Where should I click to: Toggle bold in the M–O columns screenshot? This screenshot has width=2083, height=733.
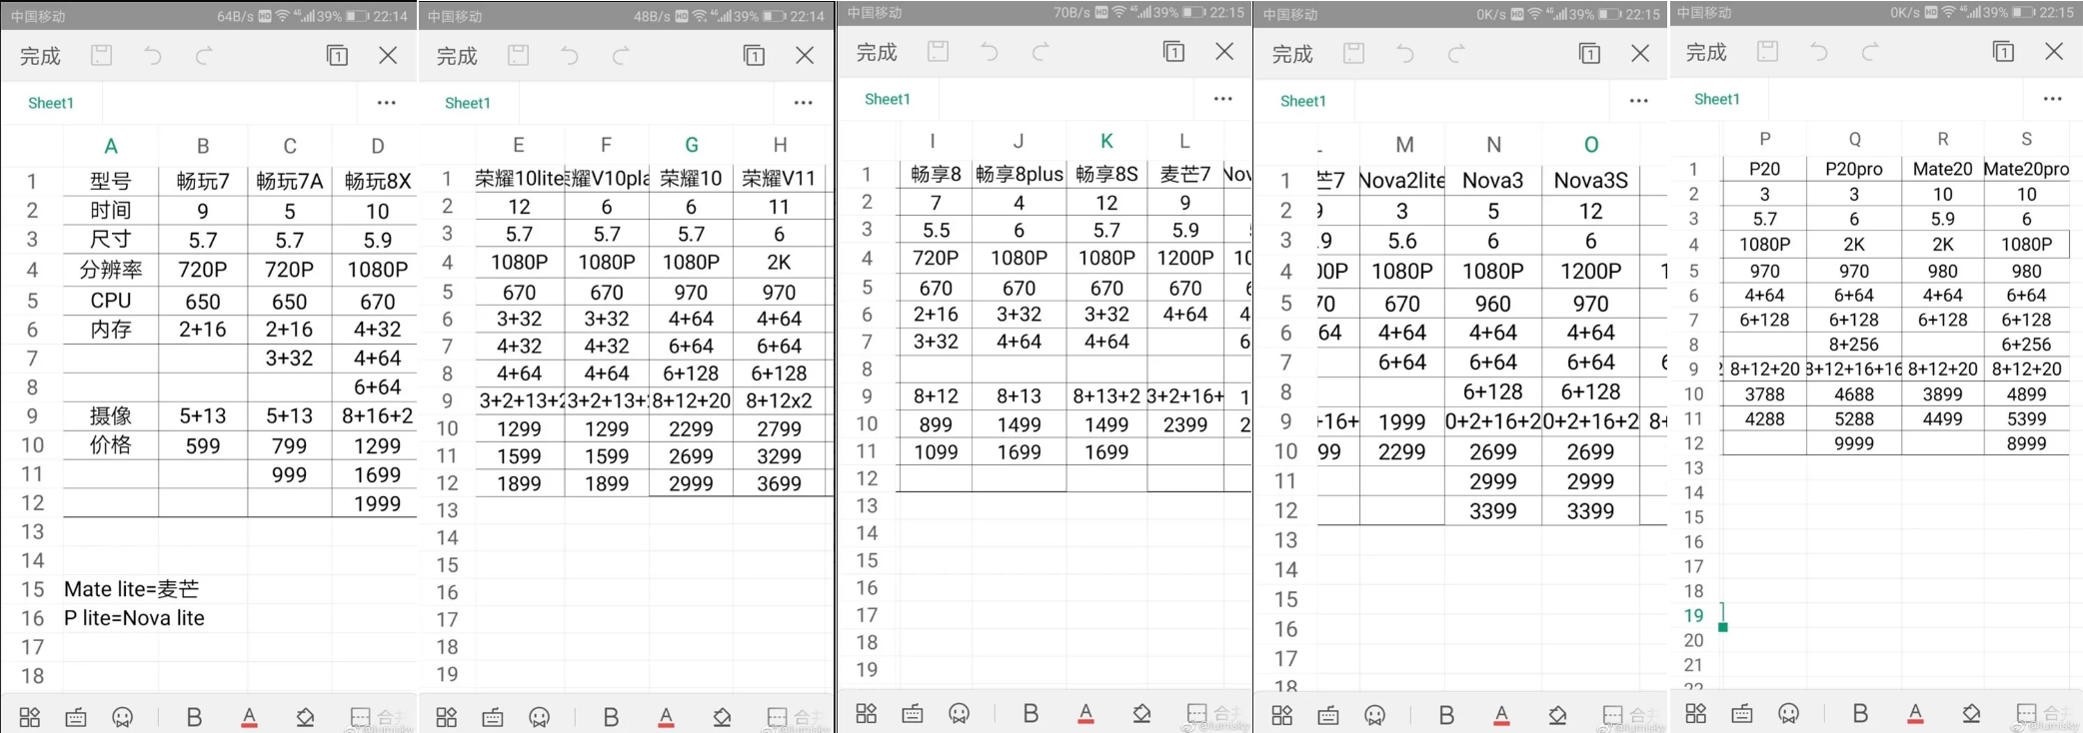(1447, 715)
